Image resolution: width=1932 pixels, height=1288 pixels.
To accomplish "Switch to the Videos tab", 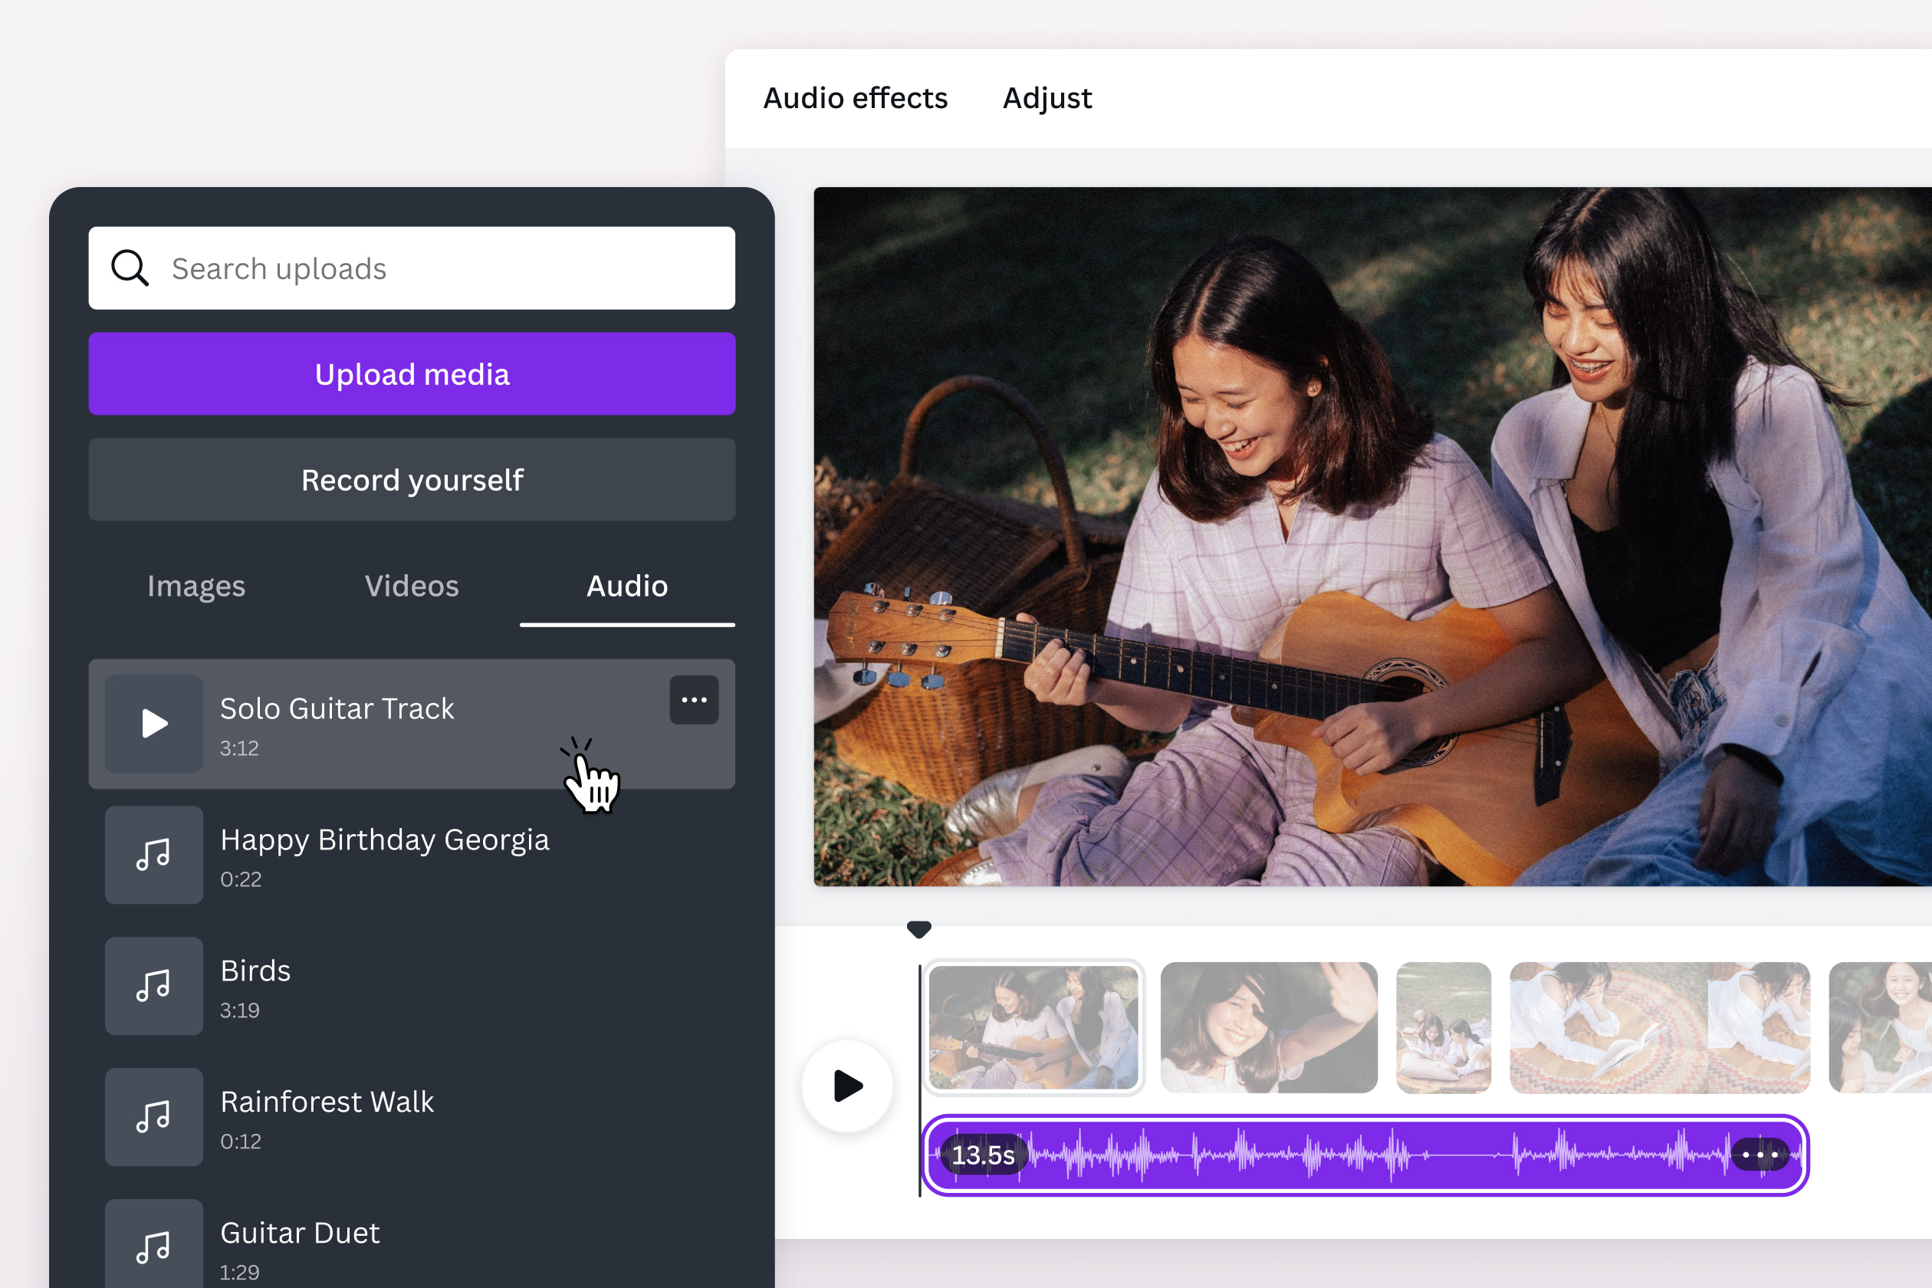I will (x=416, y=585).
